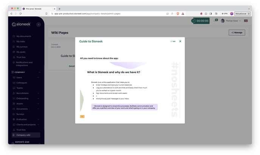
Task: Close the Guide to Sloneek dialog
Action: pos(180,41)
